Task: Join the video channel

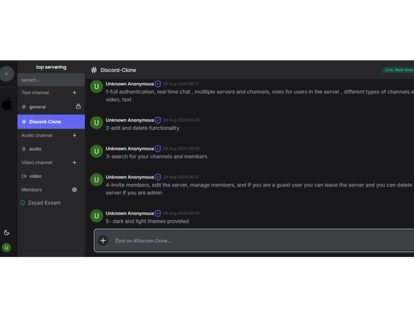Action: (51, 176)
